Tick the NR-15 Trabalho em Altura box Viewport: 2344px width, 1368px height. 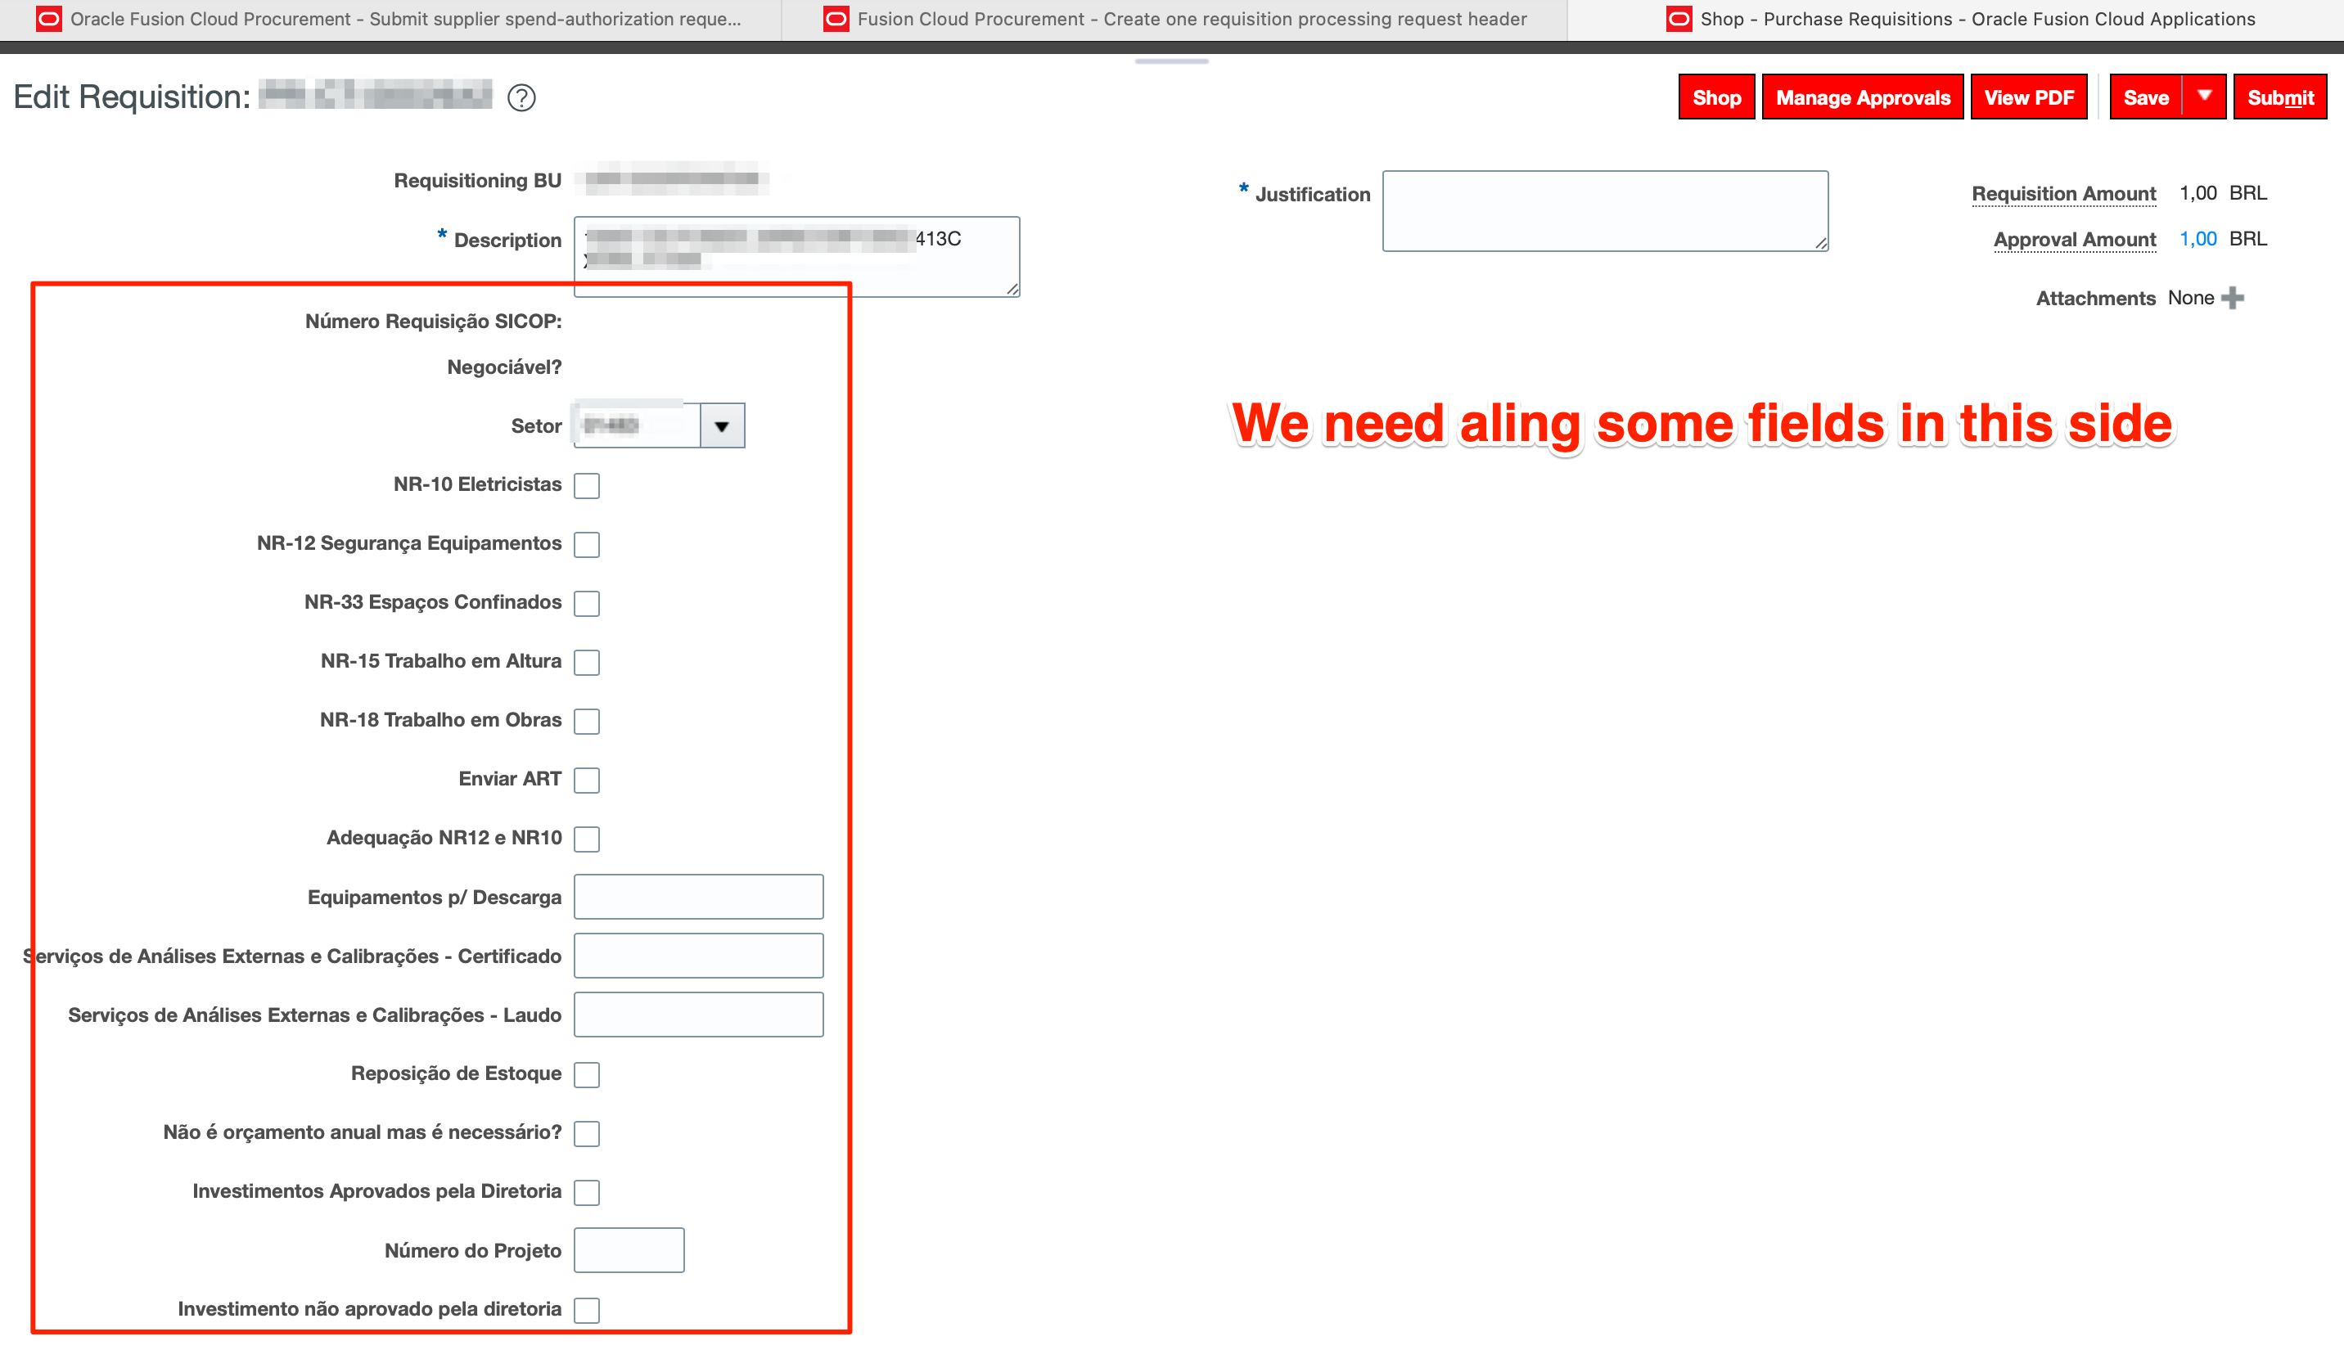click(586, 662)
